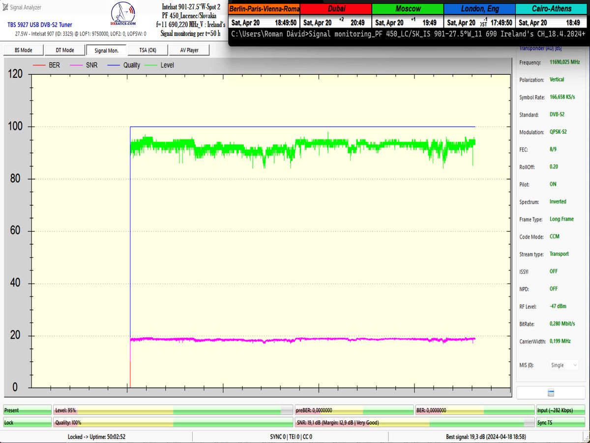Click the red BER legend line

coord(39,65)
